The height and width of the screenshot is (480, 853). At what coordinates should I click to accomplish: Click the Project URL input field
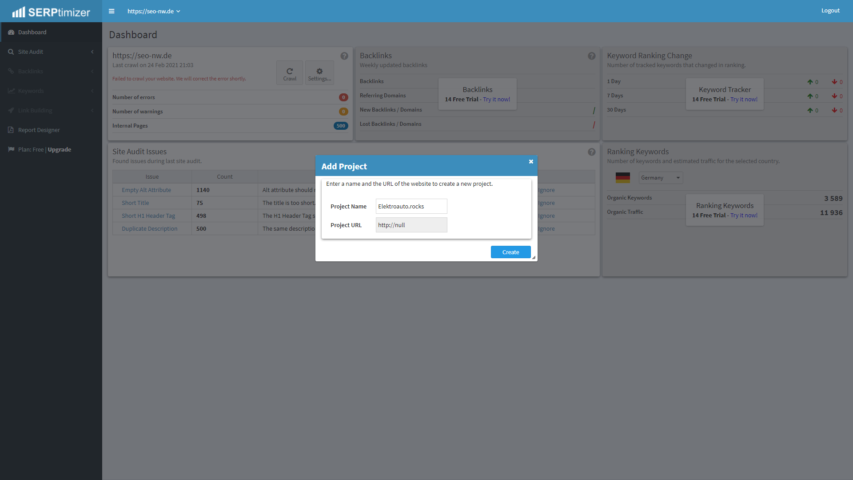pyautogui.click(x=411, y=225)
